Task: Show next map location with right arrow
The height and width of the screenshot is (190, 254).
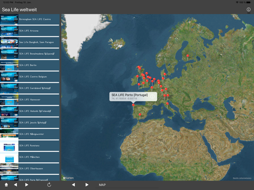Action: click(87, 184)
